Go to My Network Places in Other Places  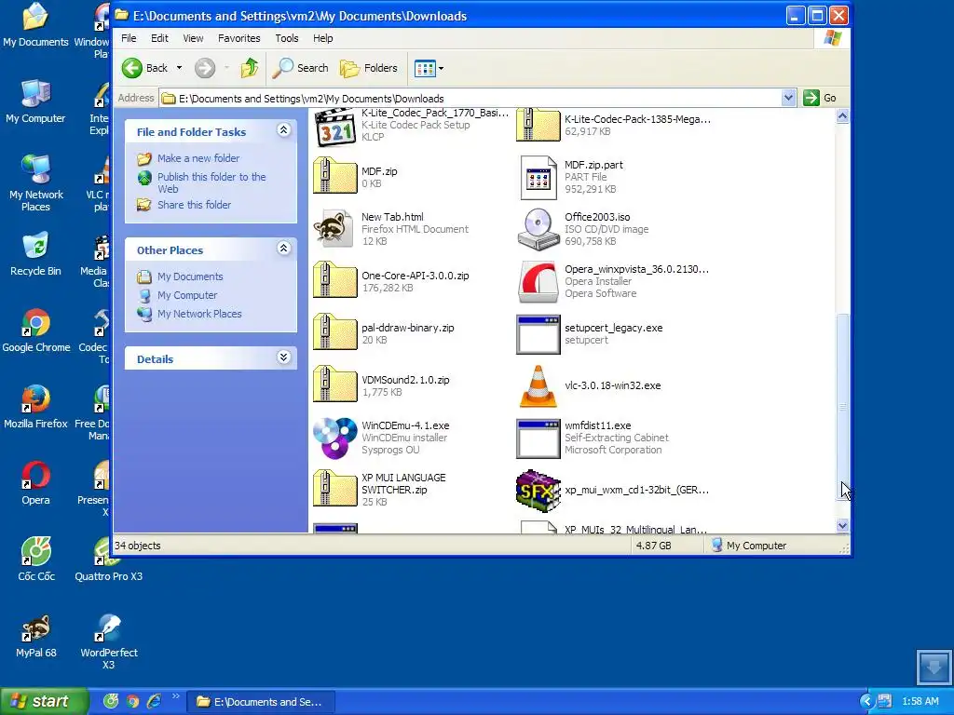coord(199,314)
